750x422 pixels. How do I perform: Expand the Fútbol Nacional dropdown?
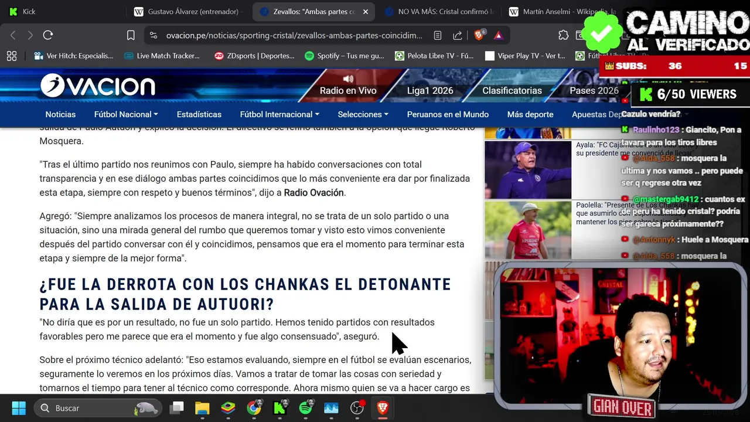126,114
